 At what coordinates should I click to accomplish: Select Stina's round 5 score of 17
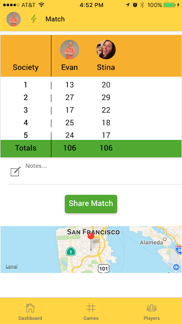(x=106, y=135)
